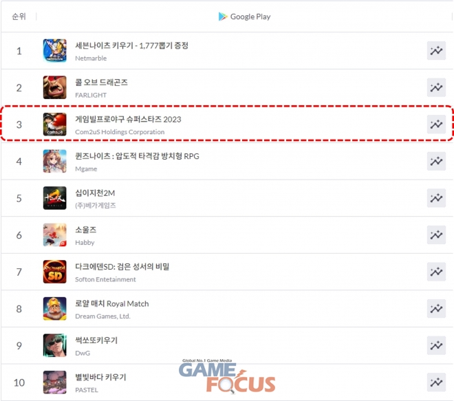The width and height of the screenshot is (454, 401).
Task: Open 세븐나이츠 키우기 app icon thumbnail
Action: coord(55,51)
